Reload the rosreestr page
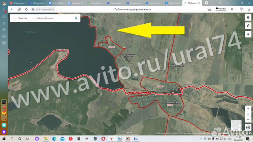This screenshot has width=253, height=142. point(26,9)
